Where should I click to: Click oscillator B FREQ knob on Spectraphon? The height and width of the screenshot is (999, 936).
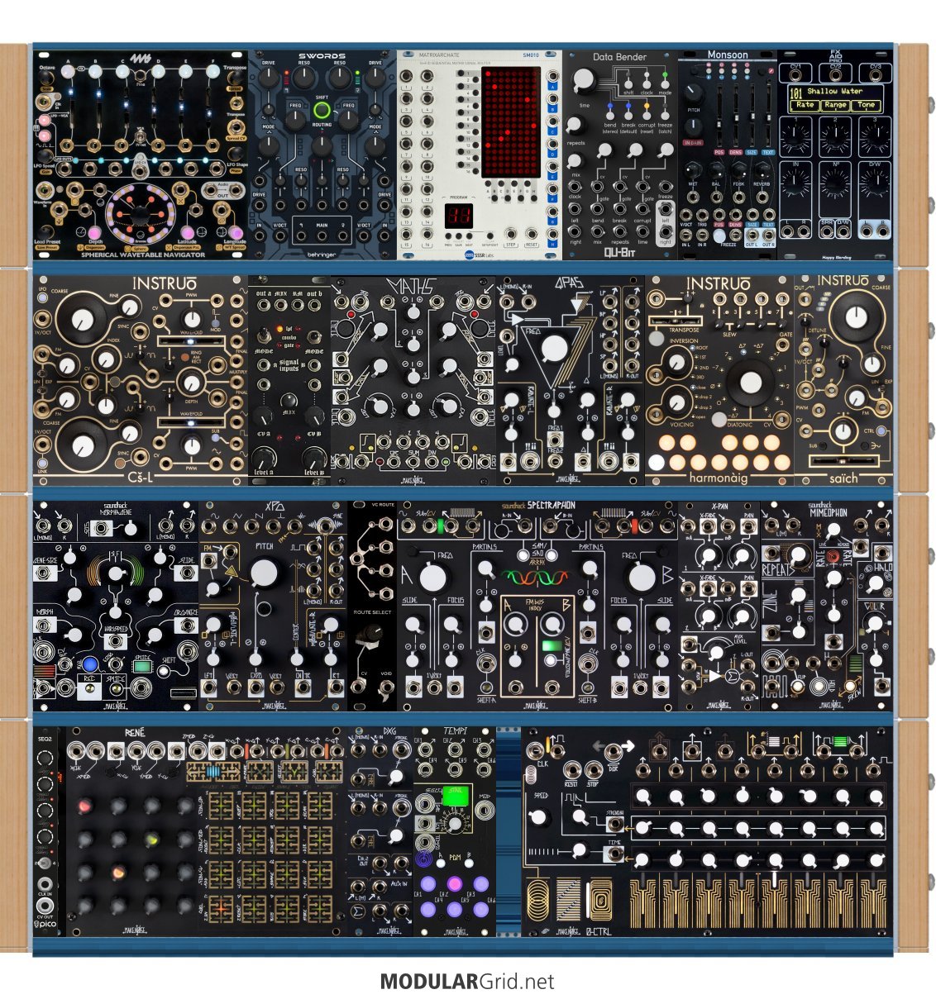coord(642,578)
